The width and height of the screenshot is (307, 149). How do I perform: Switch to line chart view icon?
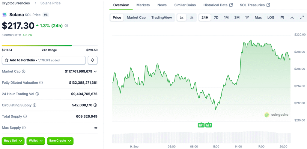(x=182, y=18)
